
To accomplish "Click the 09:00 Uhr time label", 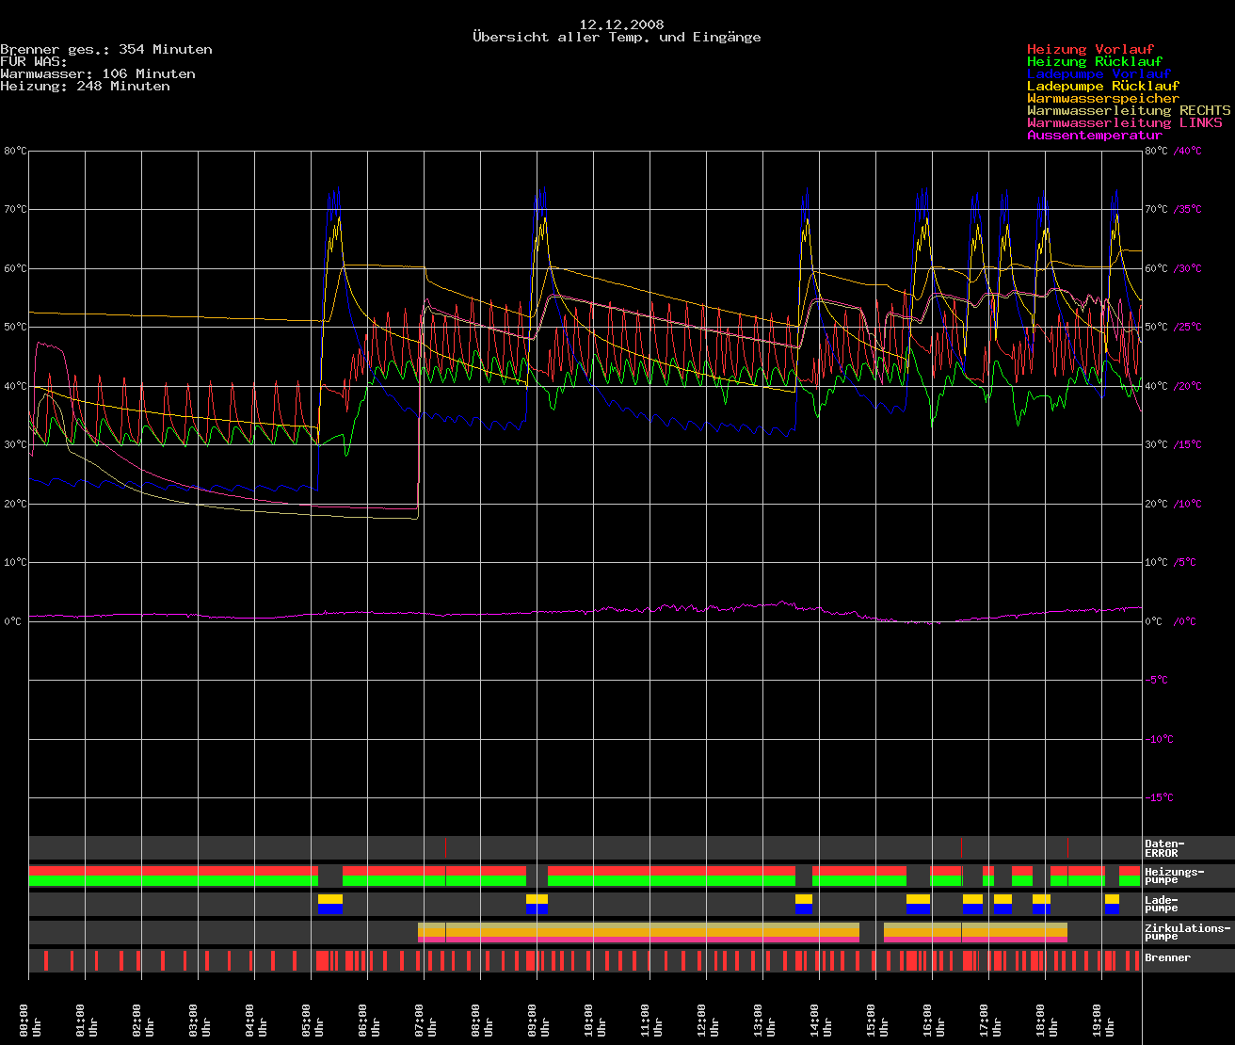I will tap(538, 1020).
